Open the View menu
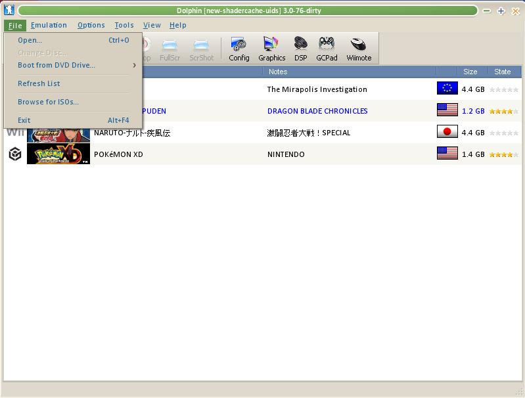This screenshot has width=525, height=398. click(152, 26)
